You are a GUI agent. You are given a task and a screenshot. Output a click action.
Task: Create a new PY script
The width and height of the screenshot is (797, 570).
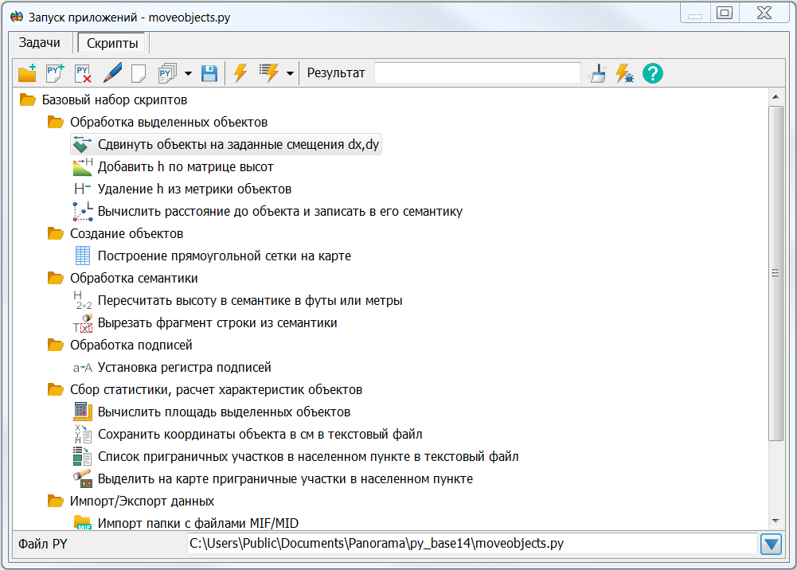coord(54,72)
